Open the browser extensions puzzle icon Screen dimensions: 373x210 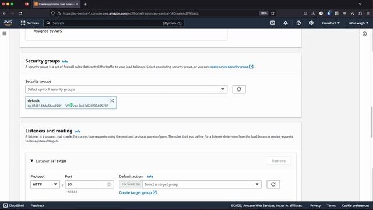click(x=360, y=13)
